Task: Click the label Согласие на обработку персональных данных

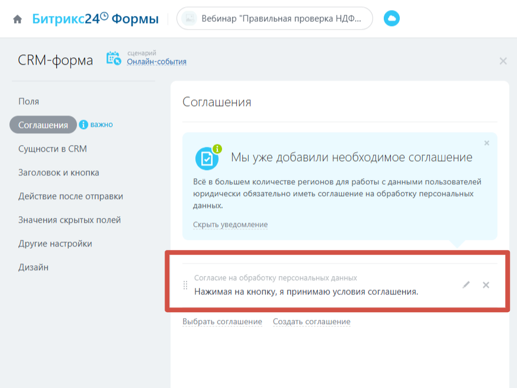Action: point(275,278)
